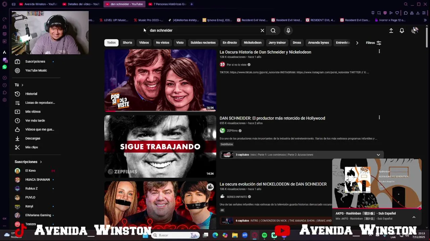
Task: Switch to the Avenida Winston browser tab
Action: click(38, 4)
